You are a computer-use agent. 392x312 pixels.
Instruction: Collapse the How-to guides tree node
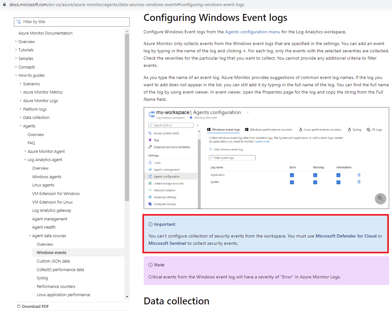point(16,75)
